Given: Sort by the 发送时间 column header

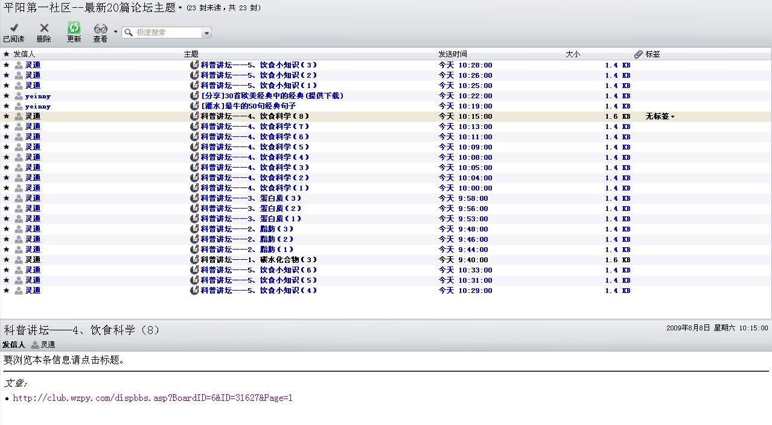Looking at the screenshot, I should 453,54.
